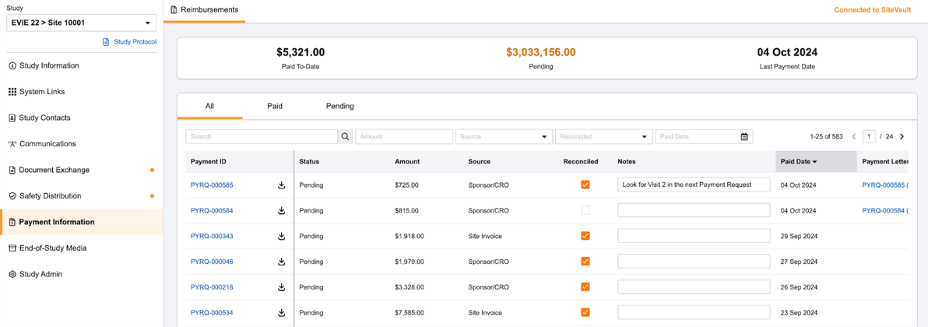Open Study Protocol document link
This screenshot has width=928, height=327.
point(134,42)
